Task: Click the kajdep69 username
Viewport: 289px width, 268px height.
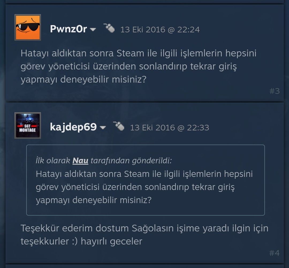Action: pos(73,127)
